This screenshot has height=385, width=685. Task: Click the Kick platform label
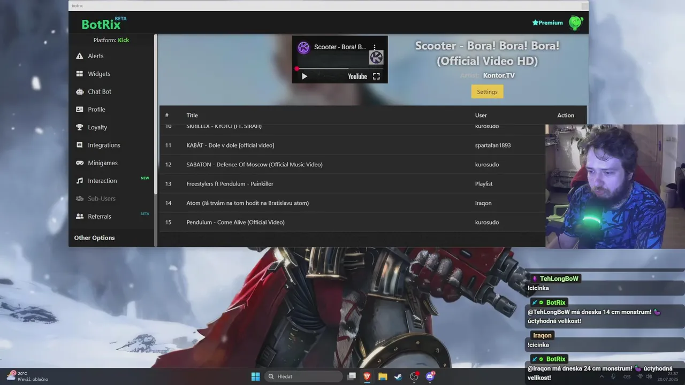(x=124, y=40)
